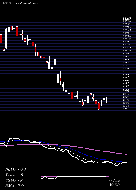Click the 10.42 price axis label
This screenshot has height=190, width=136.
[127, 45]
